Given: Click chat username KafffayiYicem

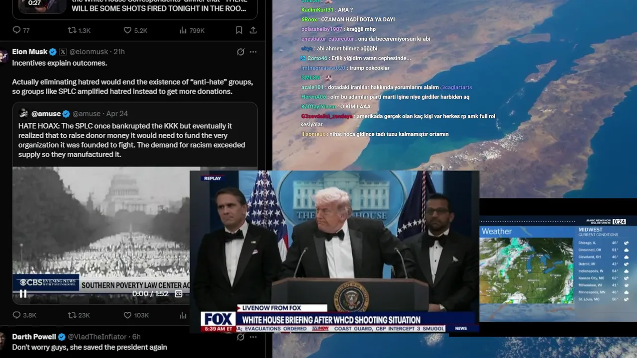Looking at the screenshot, I should (318, 107).
